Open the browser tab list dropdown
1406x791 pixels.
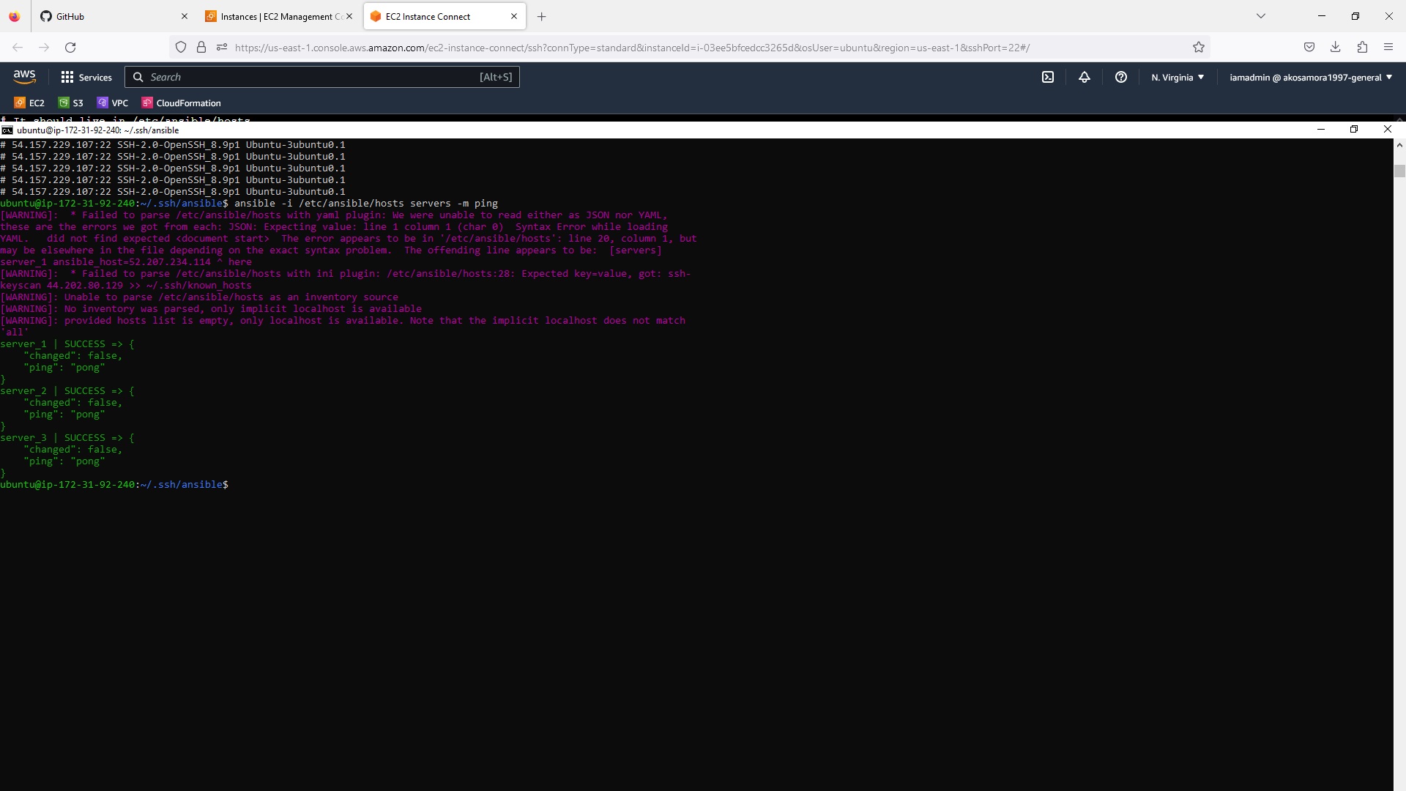pos(1261,15)
